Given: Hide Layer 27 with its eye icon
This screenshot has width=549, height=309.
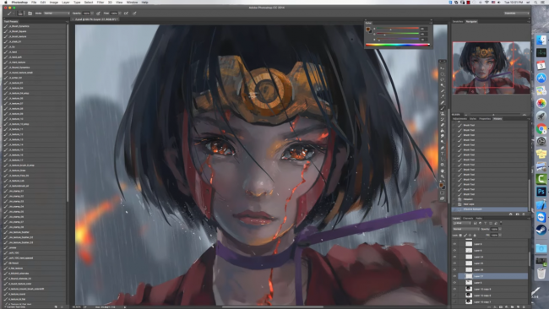Looking at the screenshot, I should point(454,276).
